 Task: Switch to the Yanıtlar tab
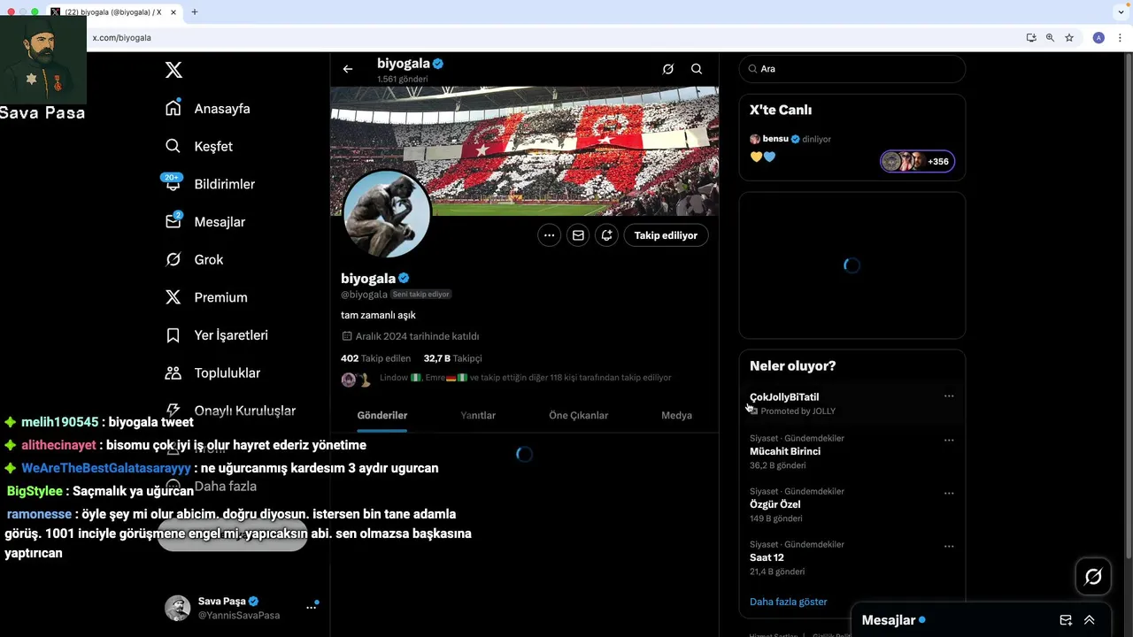pos(478,415)
